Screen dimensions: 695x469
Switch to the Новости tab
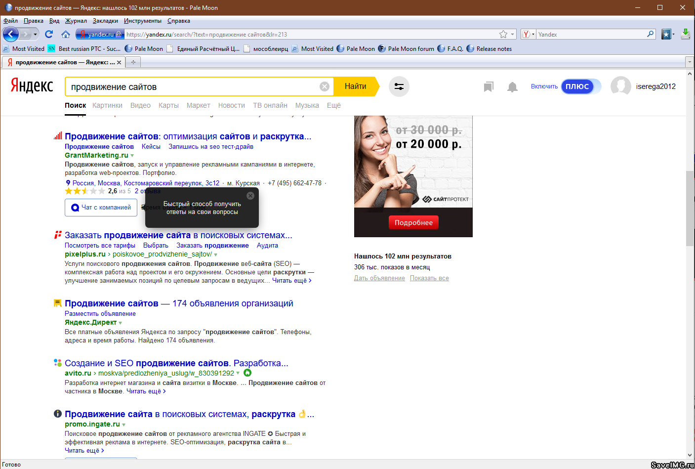click(x=232, y=105)
